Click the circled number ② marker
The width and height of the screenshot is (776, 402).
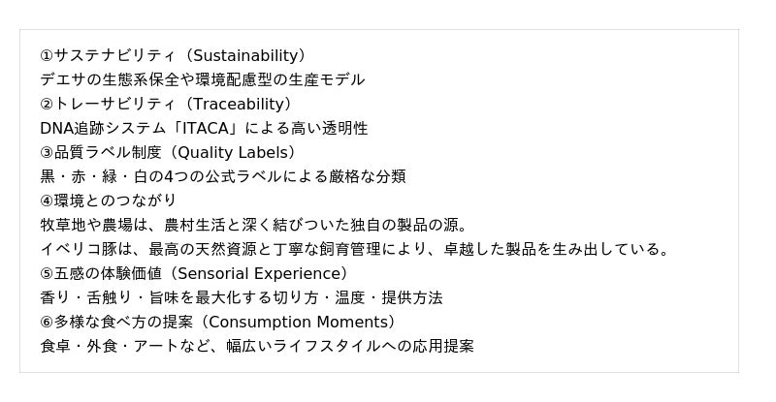[x=47, y=104]
